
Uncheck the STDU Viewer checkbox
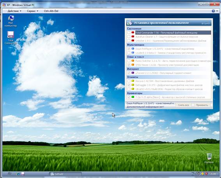(x=129, y=65)
